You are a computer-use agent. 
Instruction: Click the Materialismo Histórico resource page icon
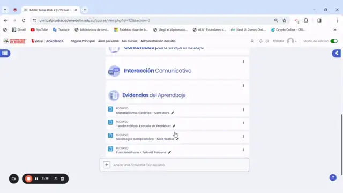point(110,109)
